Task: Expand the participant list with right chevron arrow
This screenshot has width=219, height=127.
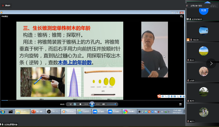Action: point(211,63)
